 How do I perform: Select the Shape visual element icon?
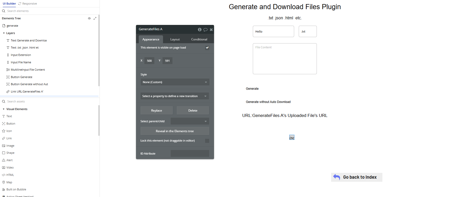4,153
